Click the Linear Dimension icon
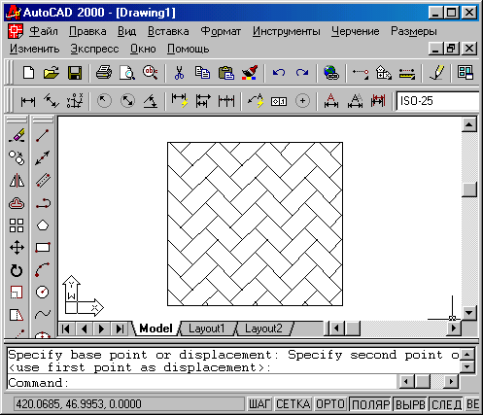The width and height of the screenshot is (483, 415). (x=28, y=101)
